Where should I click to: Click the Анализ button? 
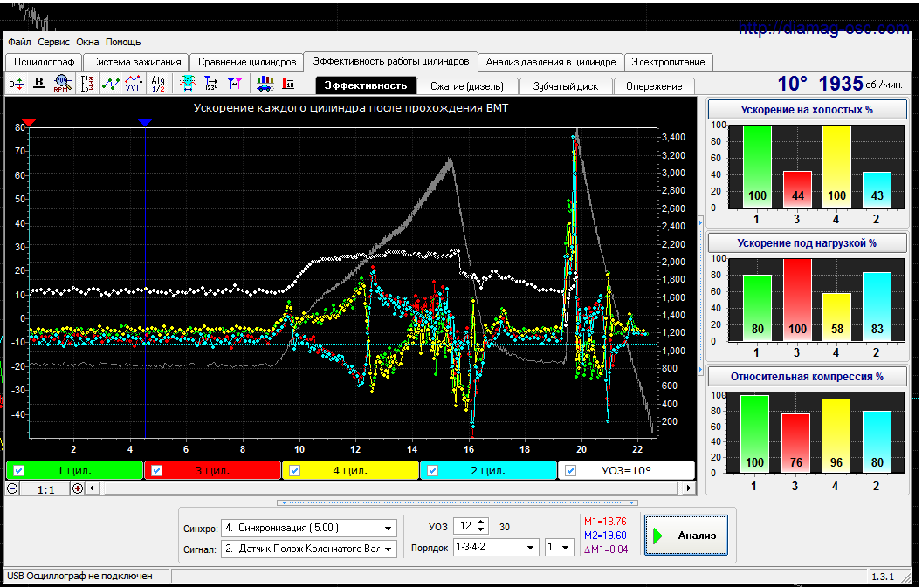[686, 536]
